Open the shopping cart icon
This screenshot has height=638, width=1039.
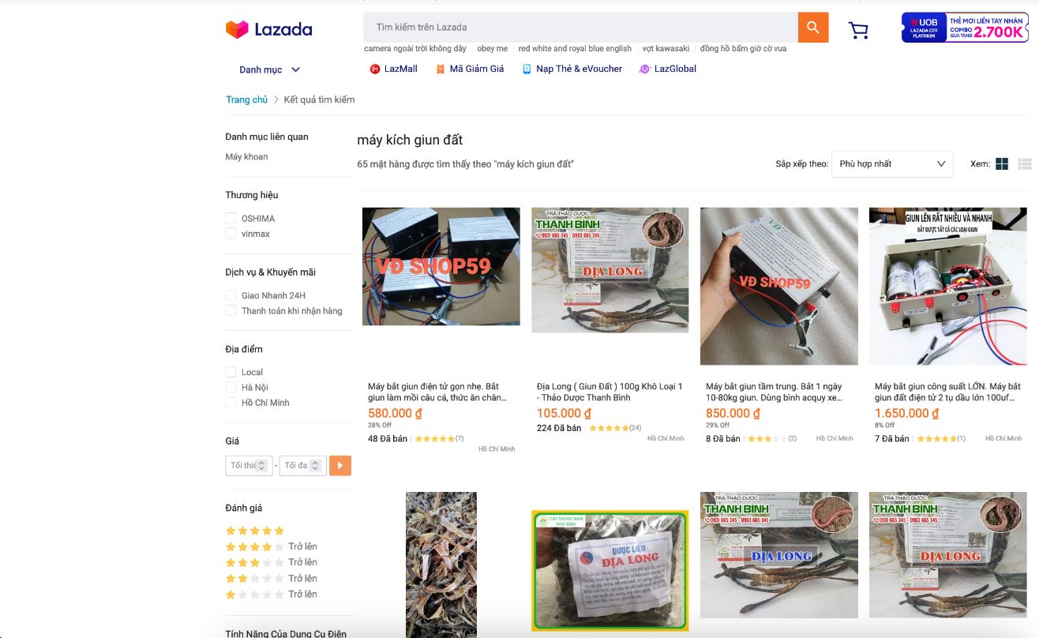[x=858, y=30]
